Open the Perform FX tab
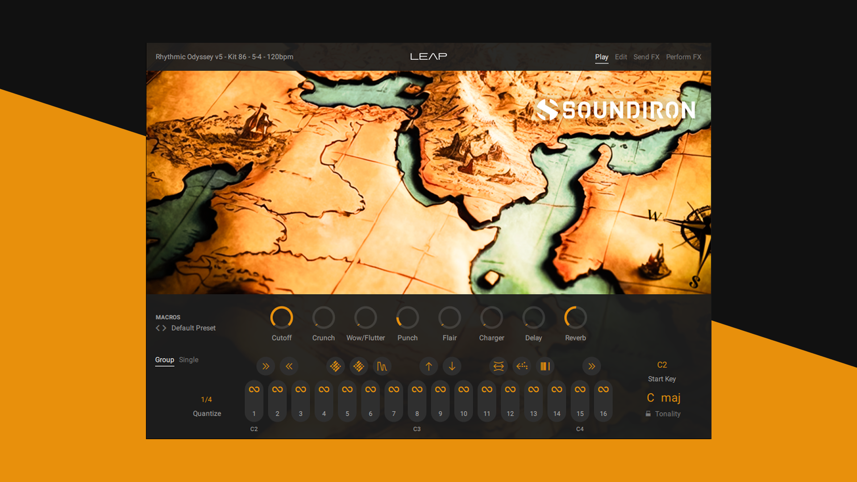 pyautogui.click(x=683, y=57)
